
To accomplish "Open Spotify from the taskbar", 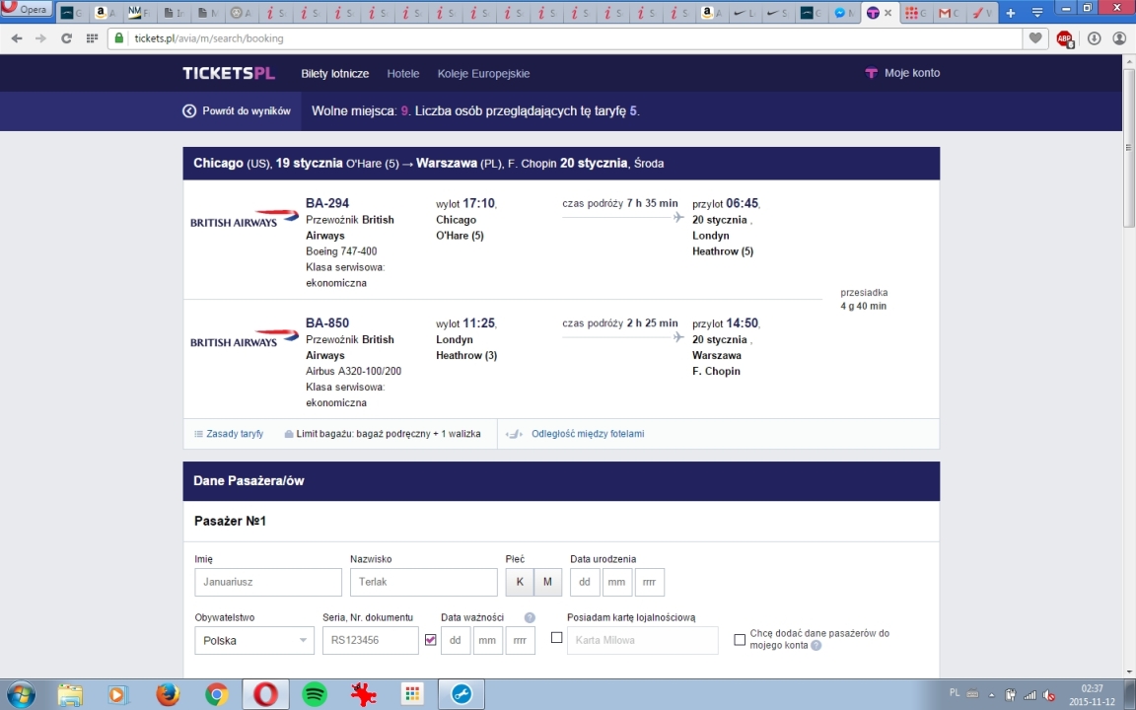I will 315,694.
